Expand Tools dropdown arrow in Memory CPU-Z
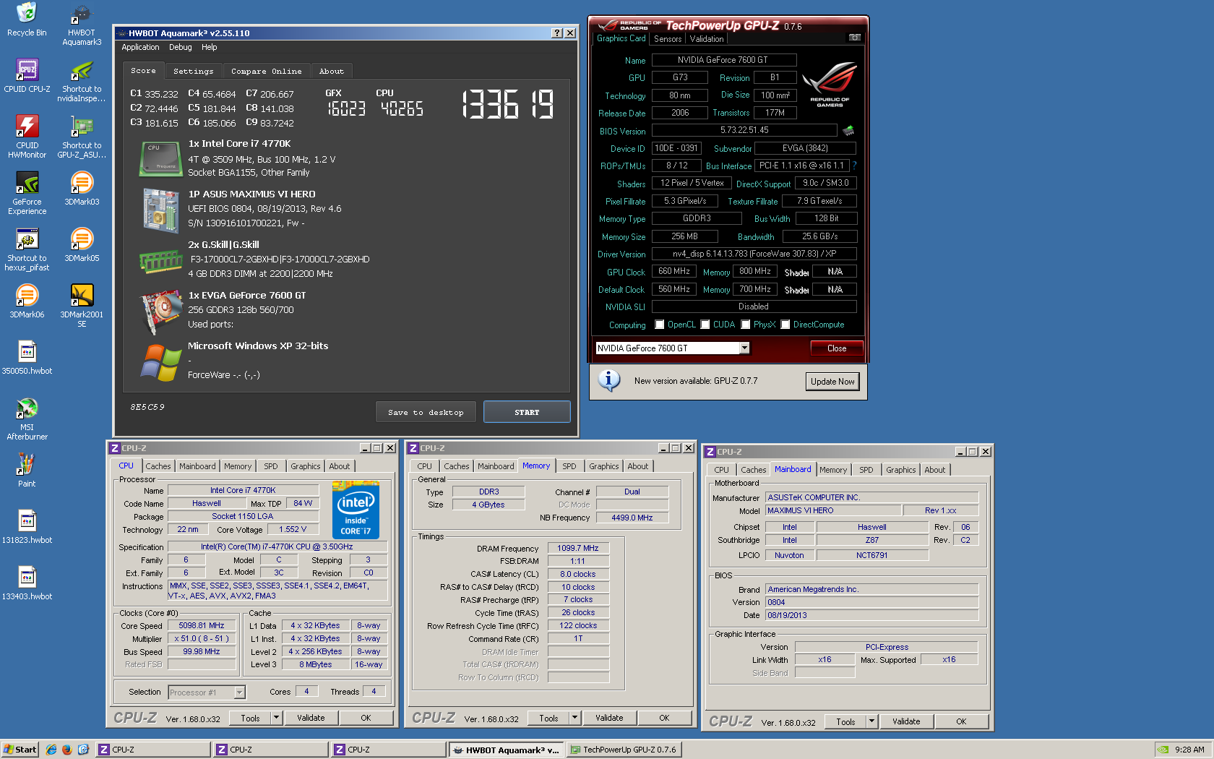The image size is (1214, 759). click(574, 718)
